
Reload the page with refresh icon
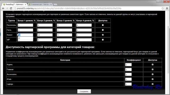click(x=11, y=8)
